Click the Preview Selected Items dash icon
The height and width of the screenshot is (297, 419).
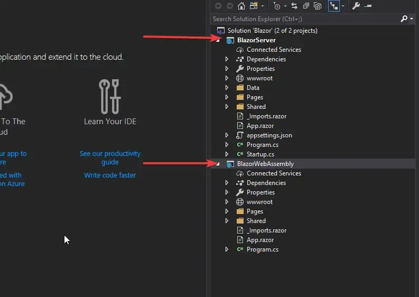[x=368, y=6]
